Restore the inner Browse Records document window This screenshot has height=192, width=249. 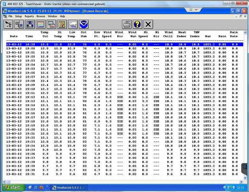tap(241, 16)
